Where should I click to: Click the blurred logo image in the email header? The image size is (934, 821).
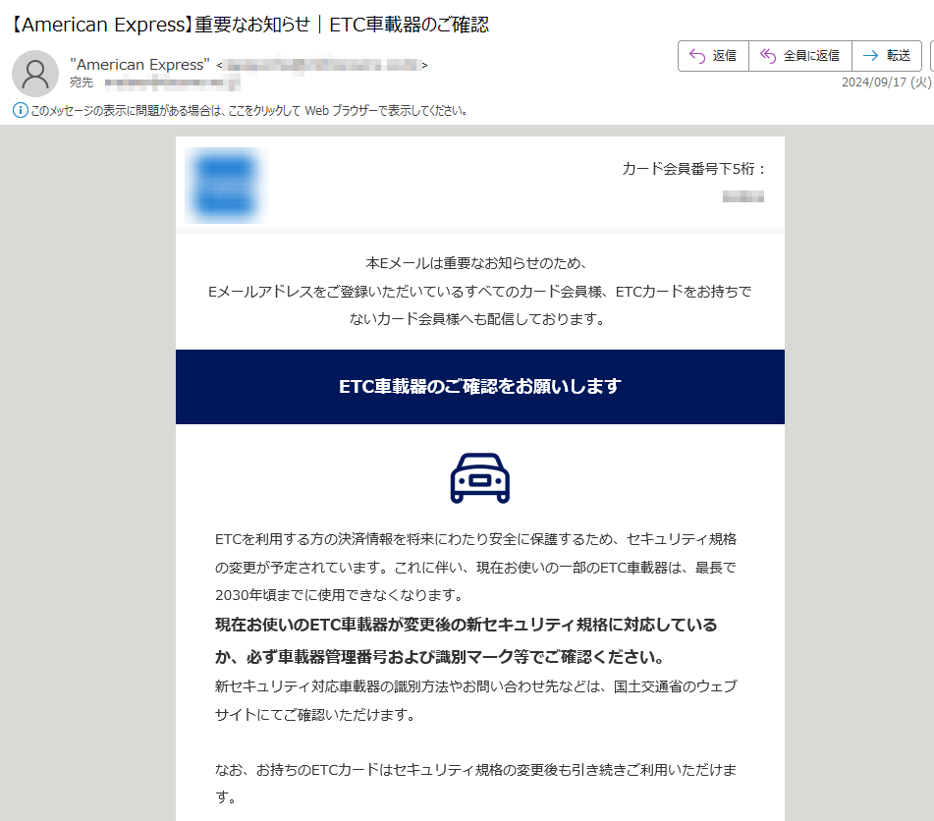coord(225,186)
